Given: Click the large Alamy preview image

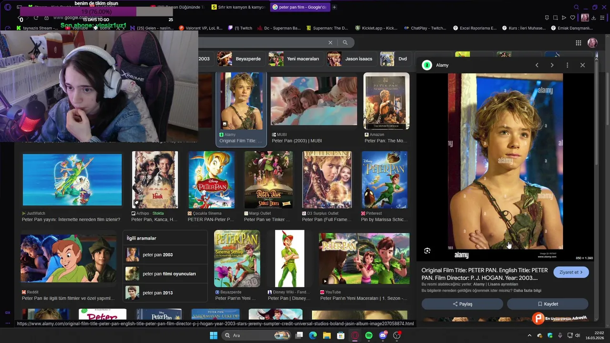Looking at the screenshot, I should point(505,167).
